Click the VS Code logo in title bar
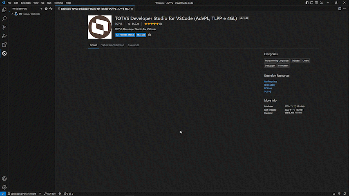349x196 pixels. 3,3
